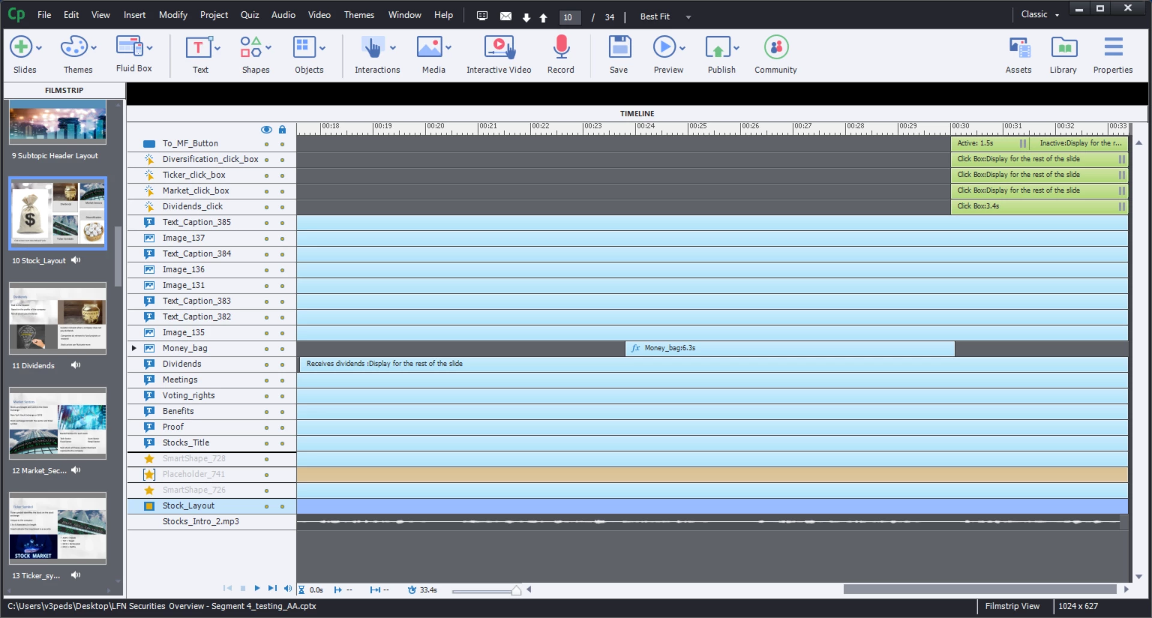Click the timeline horizontal scrollbar

coord(979,589)
